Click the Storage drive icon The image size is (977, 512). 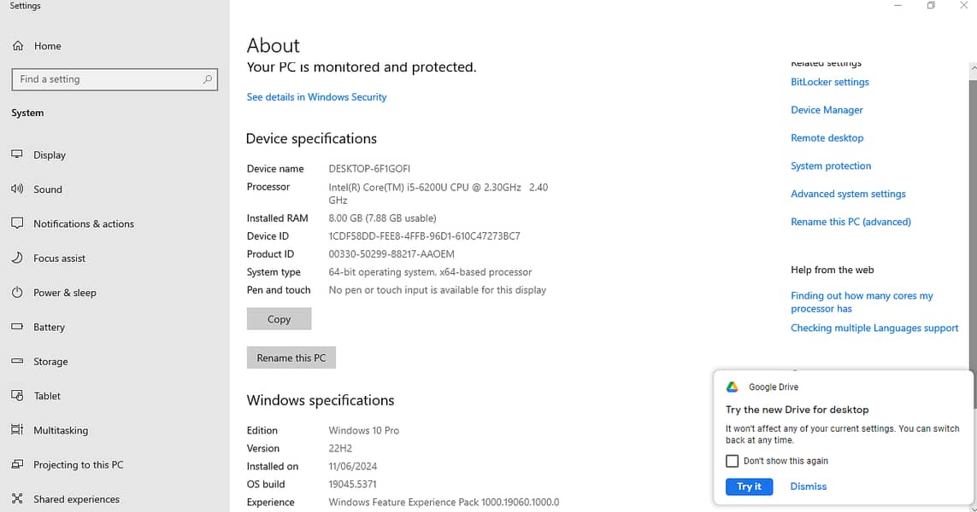17,361
